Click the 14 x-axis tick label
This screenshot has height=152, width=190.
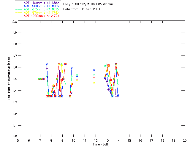118,140
